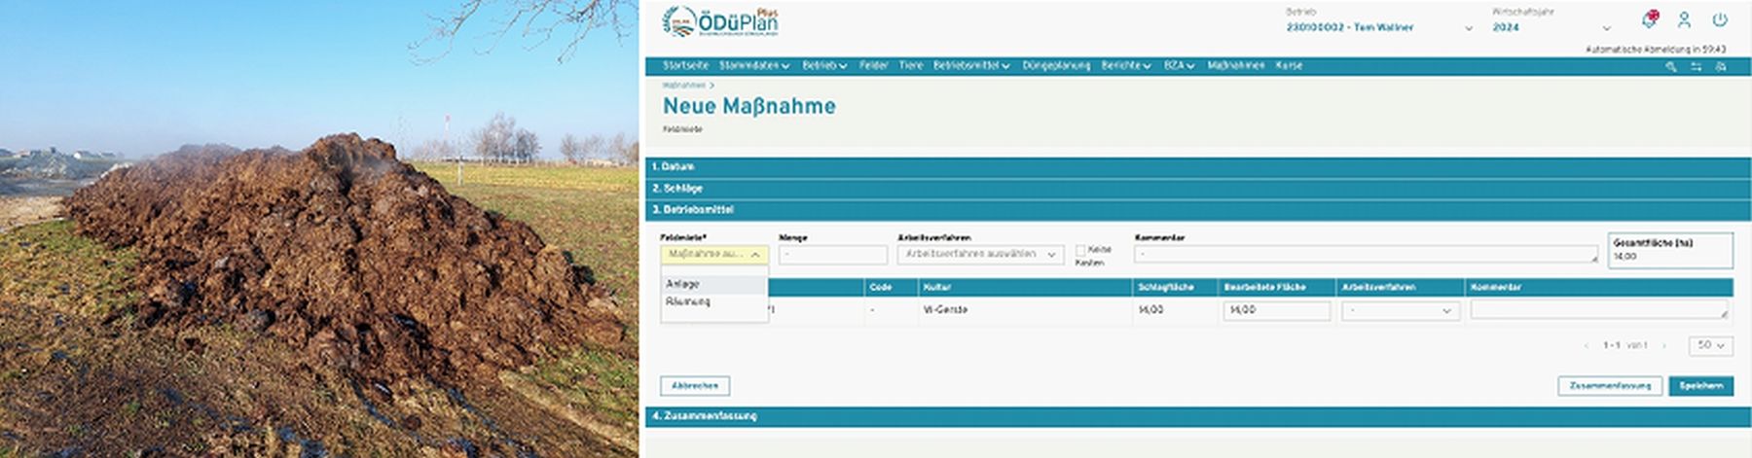Click the search magnifier icon in navbar
The height and width of the screenshot is (458, 1752).
(x=1671, y=66)
